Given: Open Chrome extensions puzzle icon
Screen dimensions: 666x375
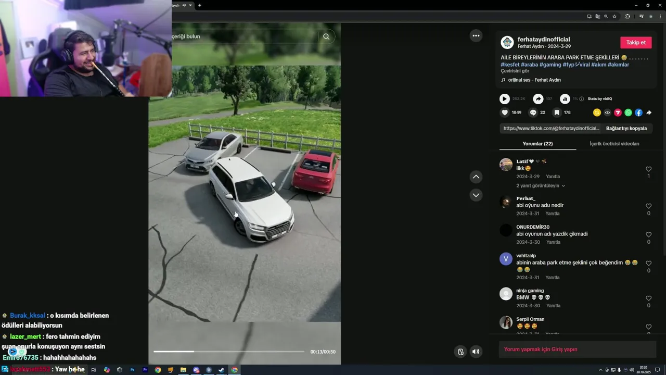Looking at the screenshot, I should coord(627,16).
